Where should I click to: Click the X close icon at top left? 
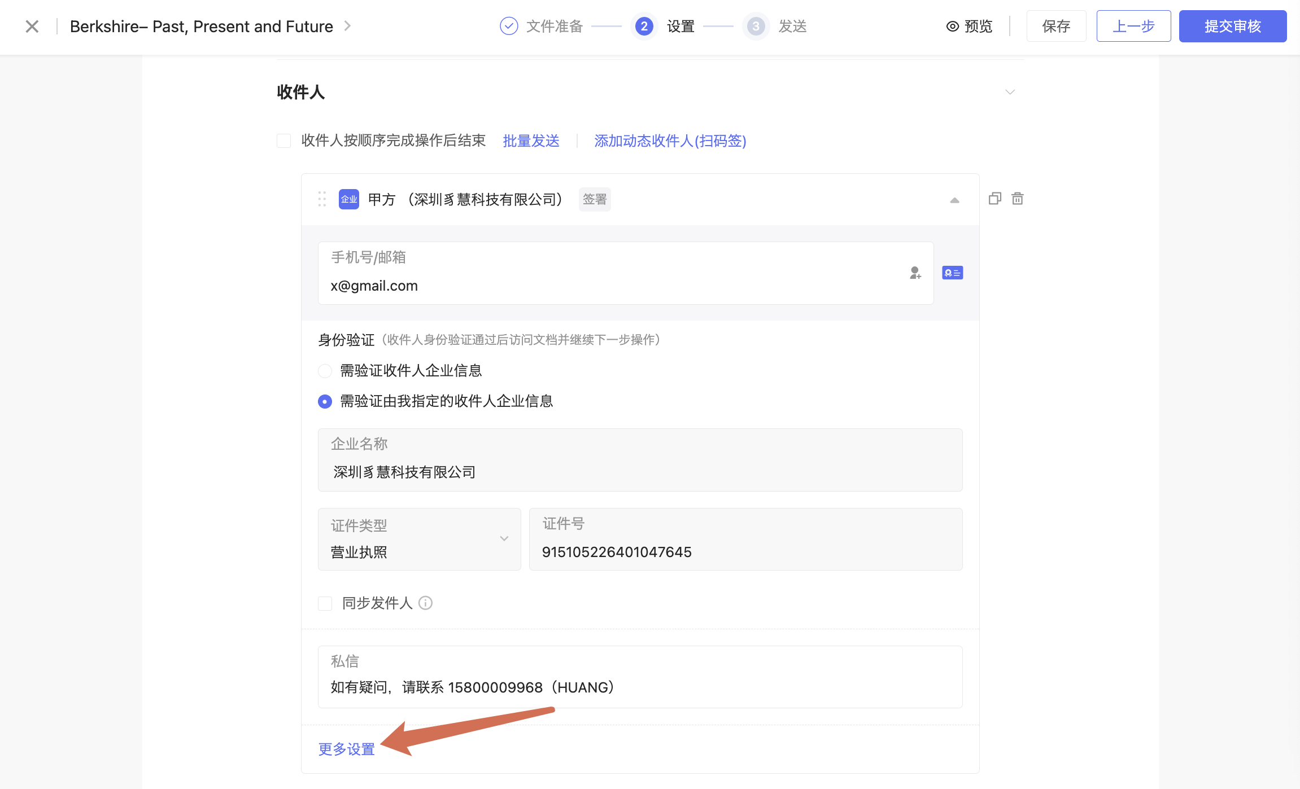point(32,27)
